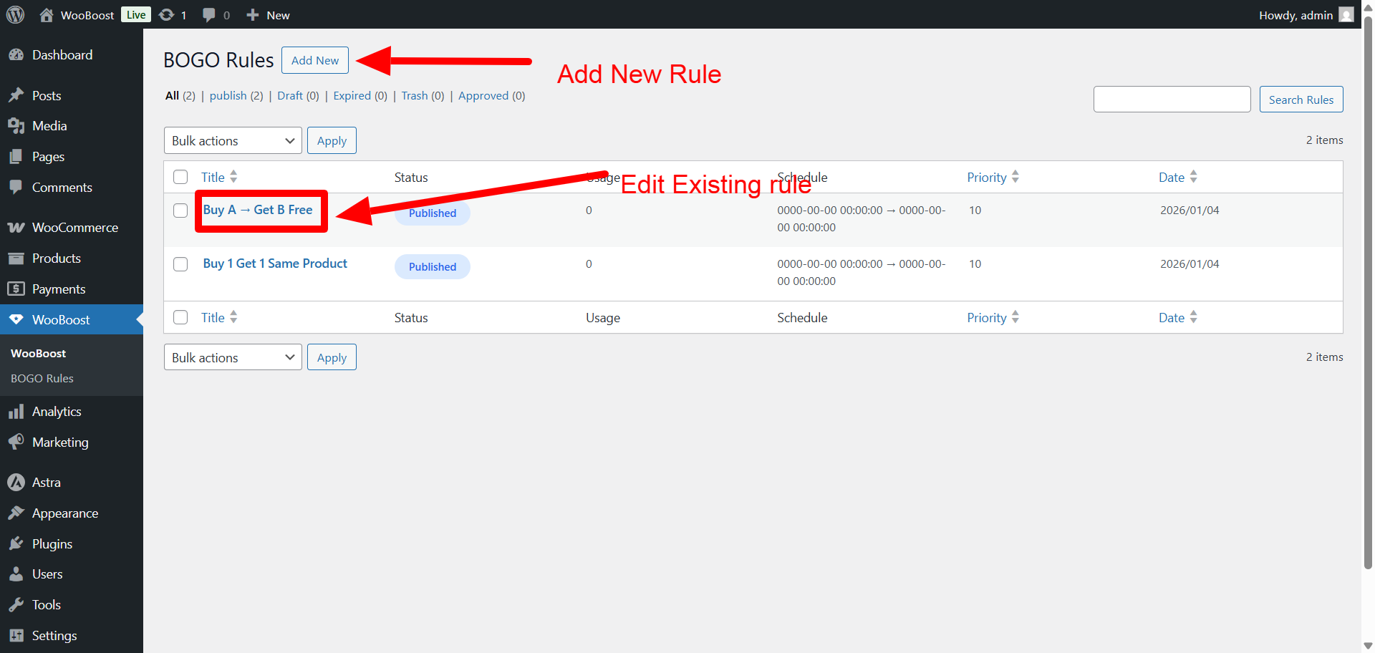Click inside the search rules text field
This screenshot has width=1375, height=653.
click(1172, 99)
